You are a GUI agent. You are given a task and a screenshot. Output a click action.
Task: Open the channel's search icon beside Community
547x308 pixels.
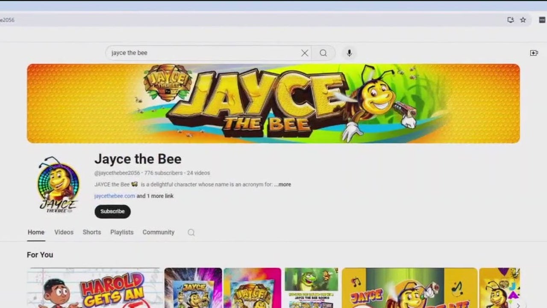[191, 232]
